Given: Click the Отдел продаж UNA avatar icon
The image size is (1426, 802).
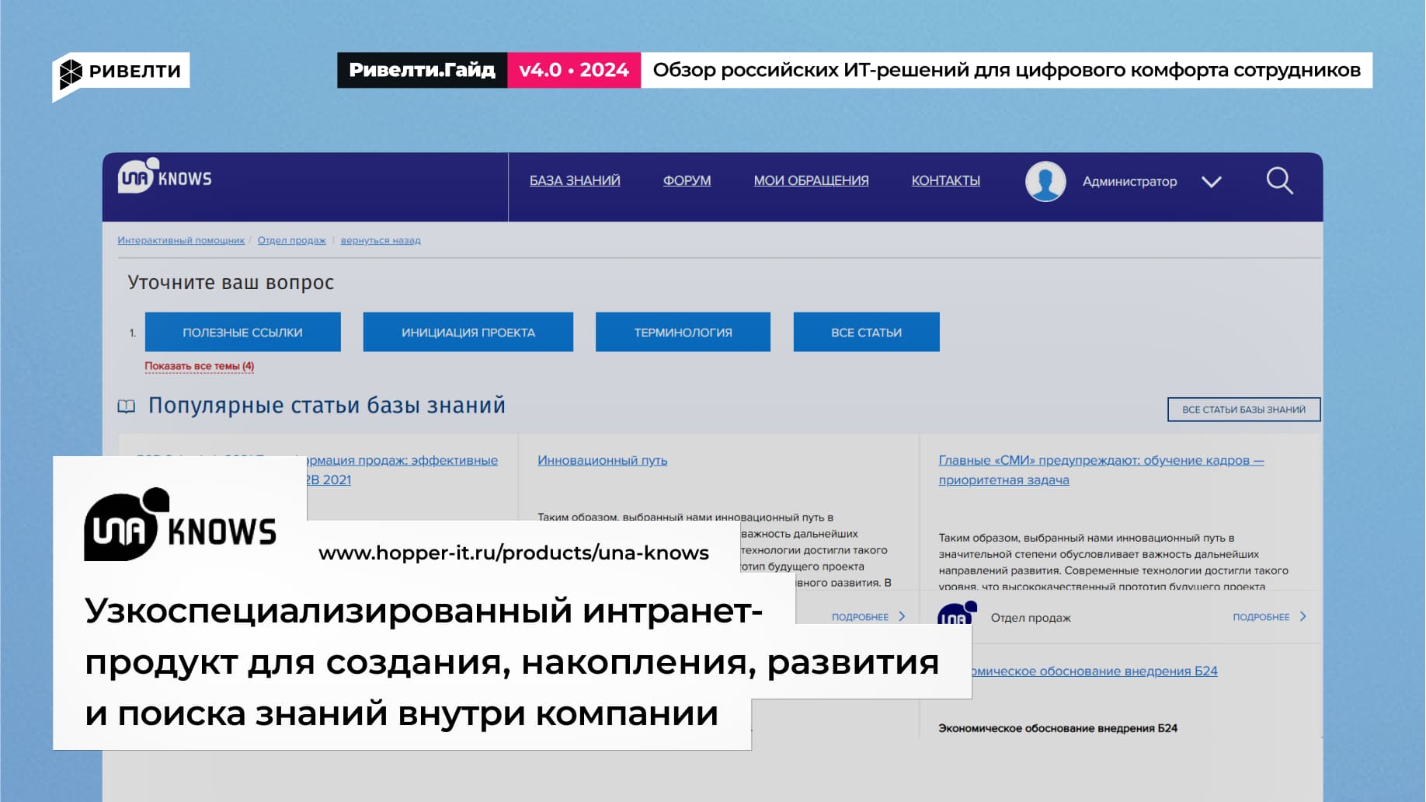Looking at the screenshot, I should [x=956, y=615].
